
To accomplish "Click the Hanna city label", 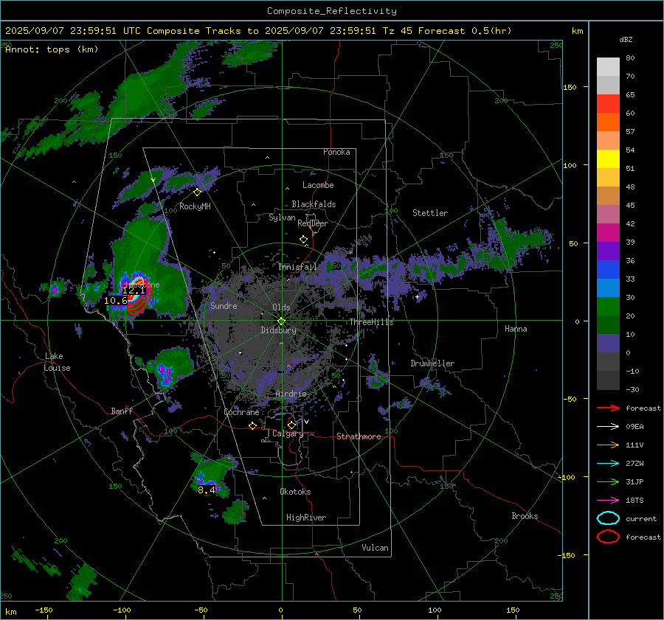I will coord(516,329).
